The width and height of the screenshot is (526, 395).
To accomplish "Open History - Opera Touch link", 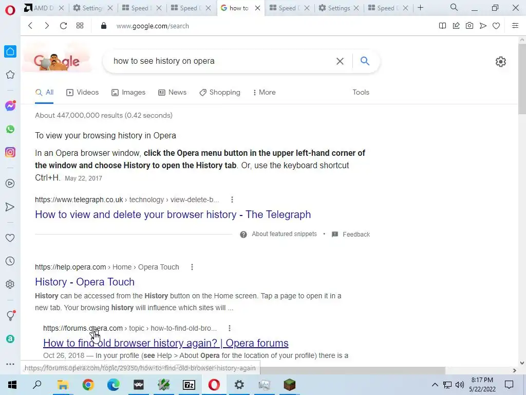I will [x=85, y=282].
